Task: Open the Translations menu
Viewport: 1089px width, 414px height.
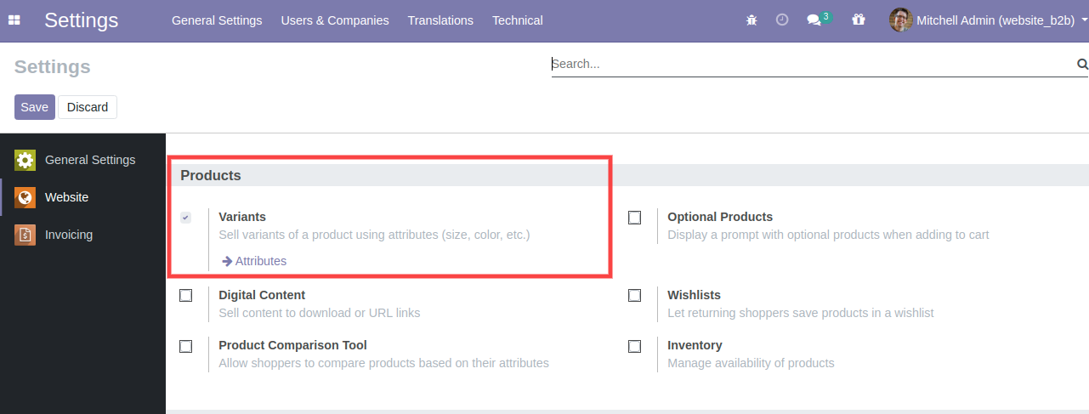Action: coord(440,20)
